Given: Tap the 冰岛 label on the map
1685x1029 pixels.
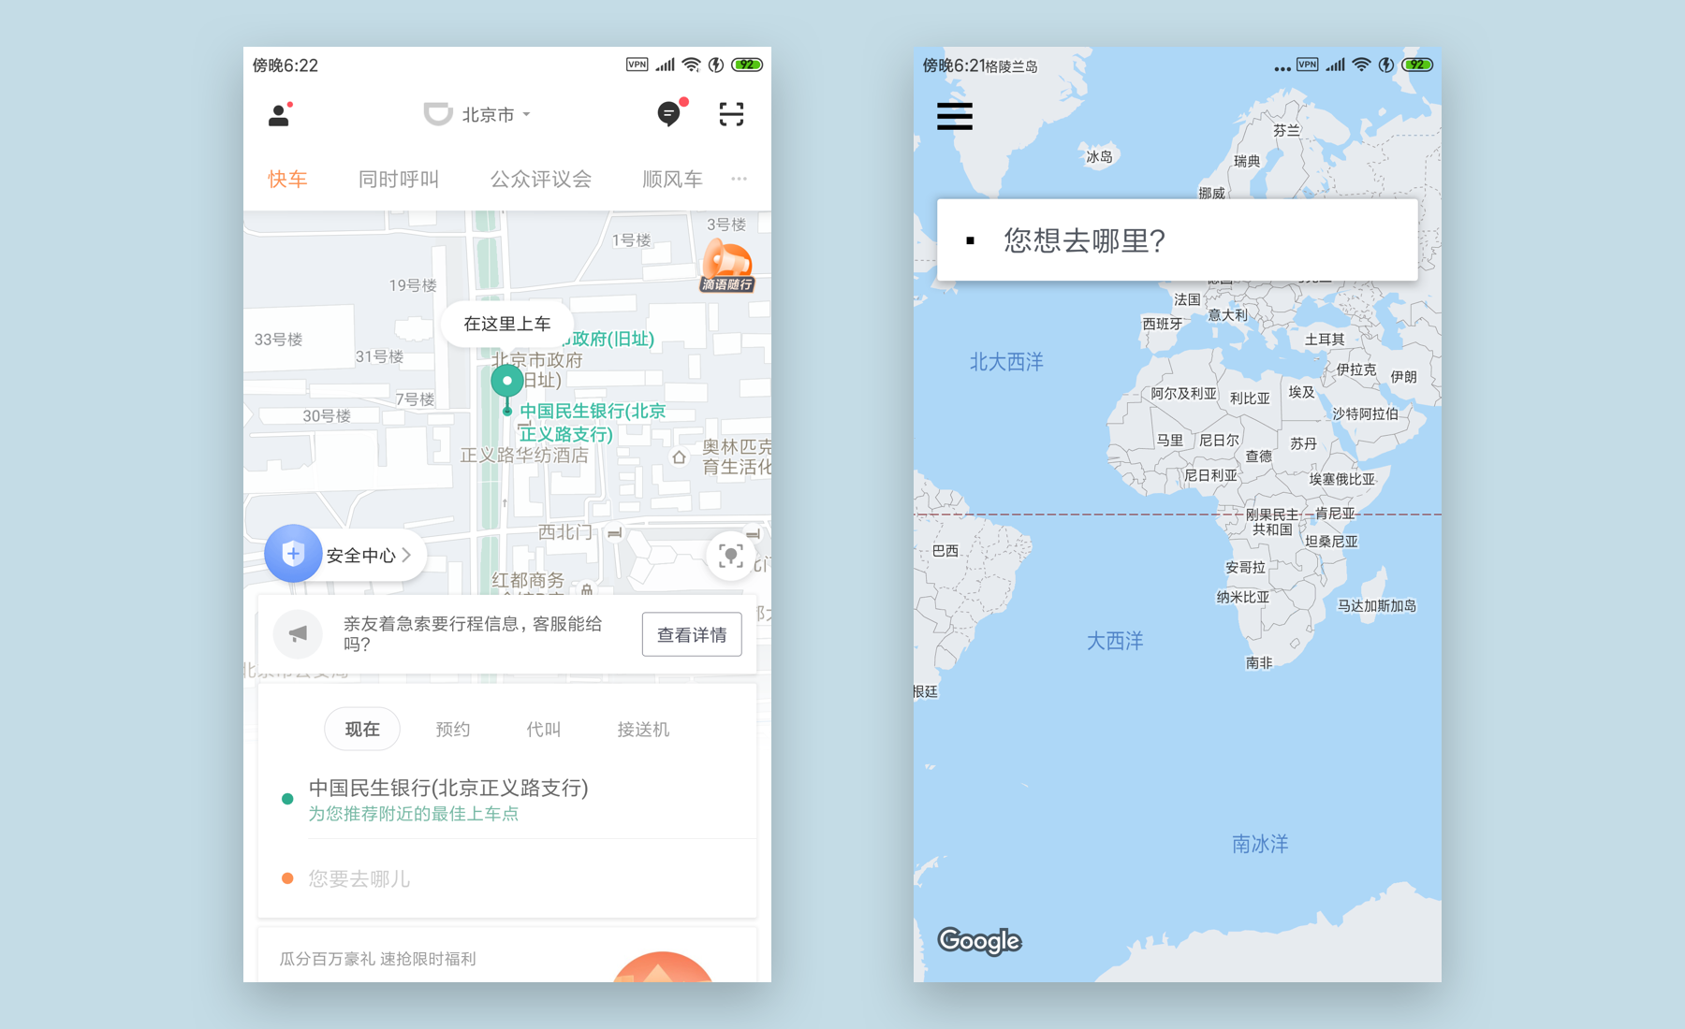Looking at the screenshot, I should (1099, 156).
